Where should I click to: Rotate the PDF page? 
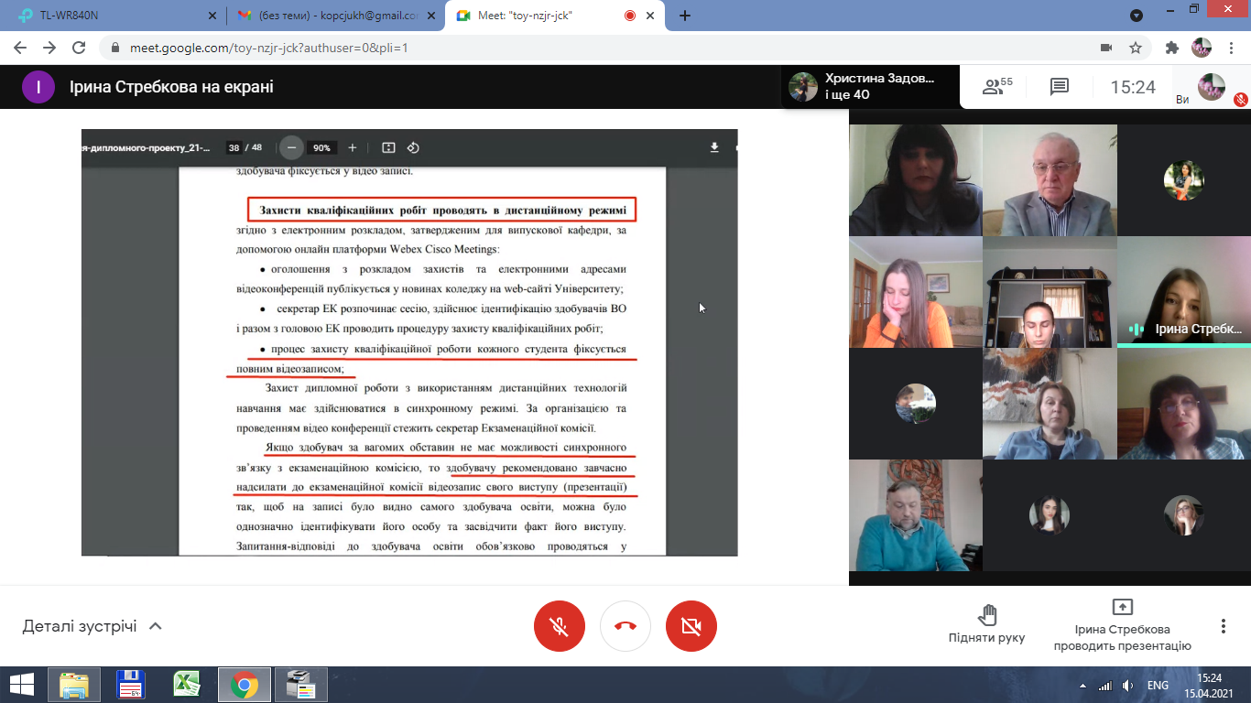(413, 146)
